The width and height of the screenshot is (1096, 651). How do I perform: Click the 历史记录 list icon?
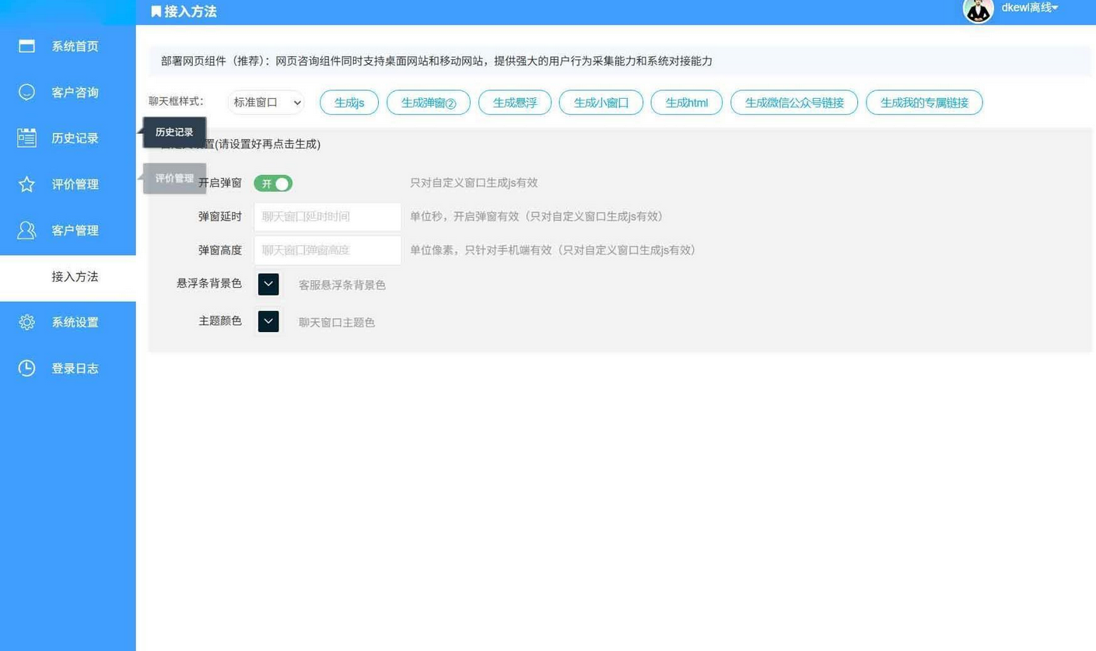(26, 138)
